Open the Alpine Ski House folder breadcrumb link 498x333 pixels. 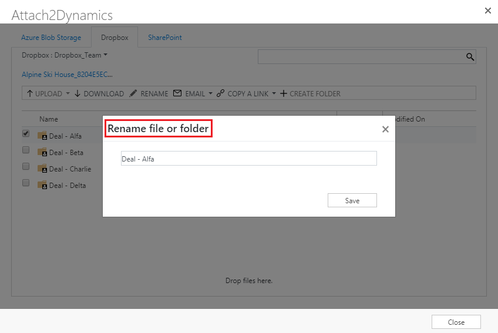click(x=67, y=75)
